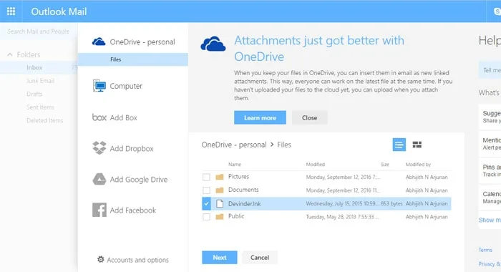The width and height of the screenshot is (501, 272).
Task: Click the Public folder name
Action: pos(236,216)
